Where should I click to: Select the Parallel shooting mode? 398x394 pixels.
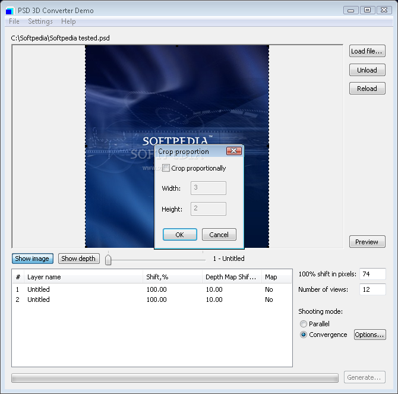pos(304,324)
